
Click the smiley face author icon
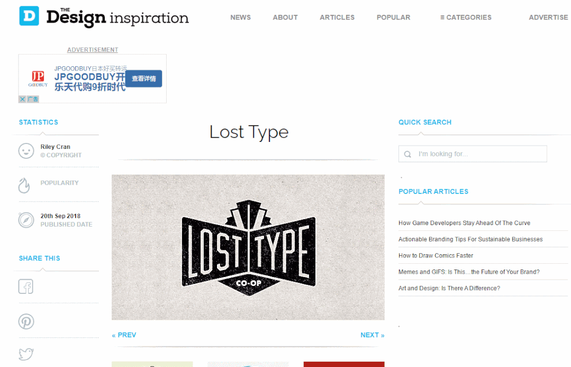point(26,151)
